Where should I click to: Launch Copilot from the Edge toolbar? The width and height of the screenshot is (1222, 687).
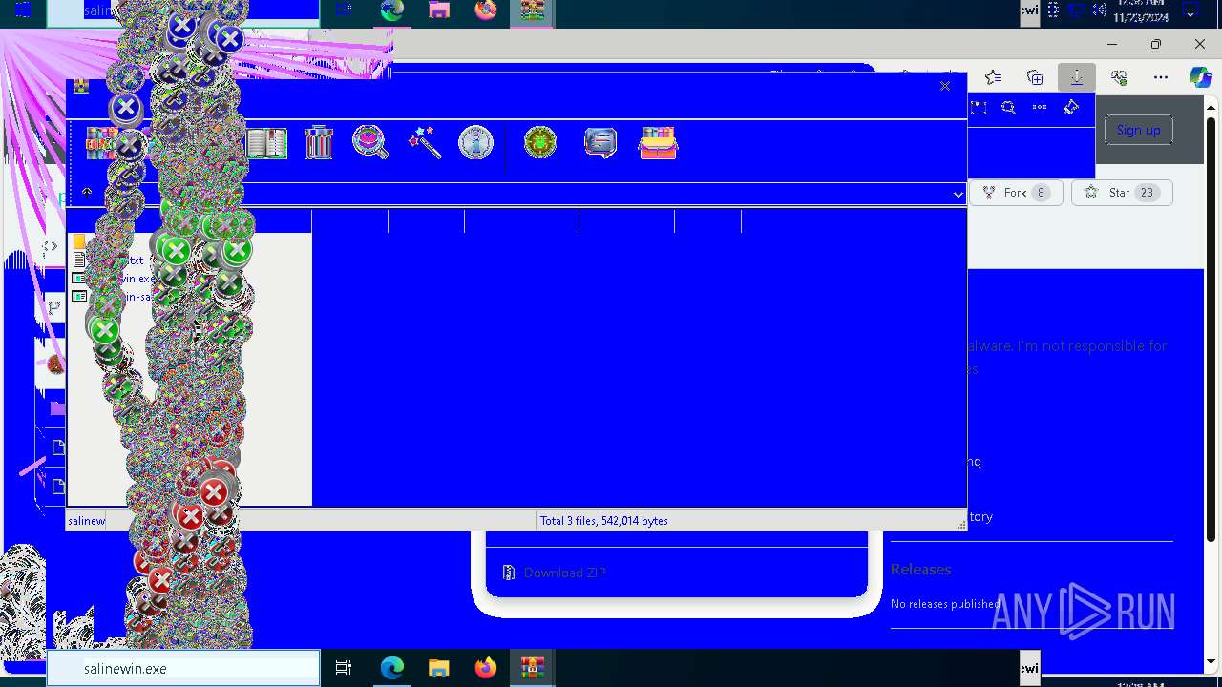click(x=1201, y=77)
